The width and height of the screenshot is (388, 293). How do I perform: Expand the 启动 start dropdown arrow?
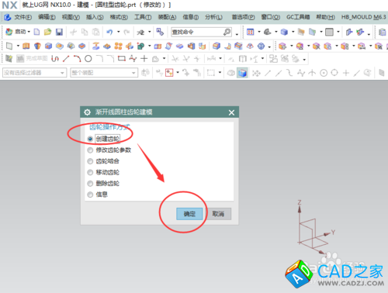(x=29, y=32)
